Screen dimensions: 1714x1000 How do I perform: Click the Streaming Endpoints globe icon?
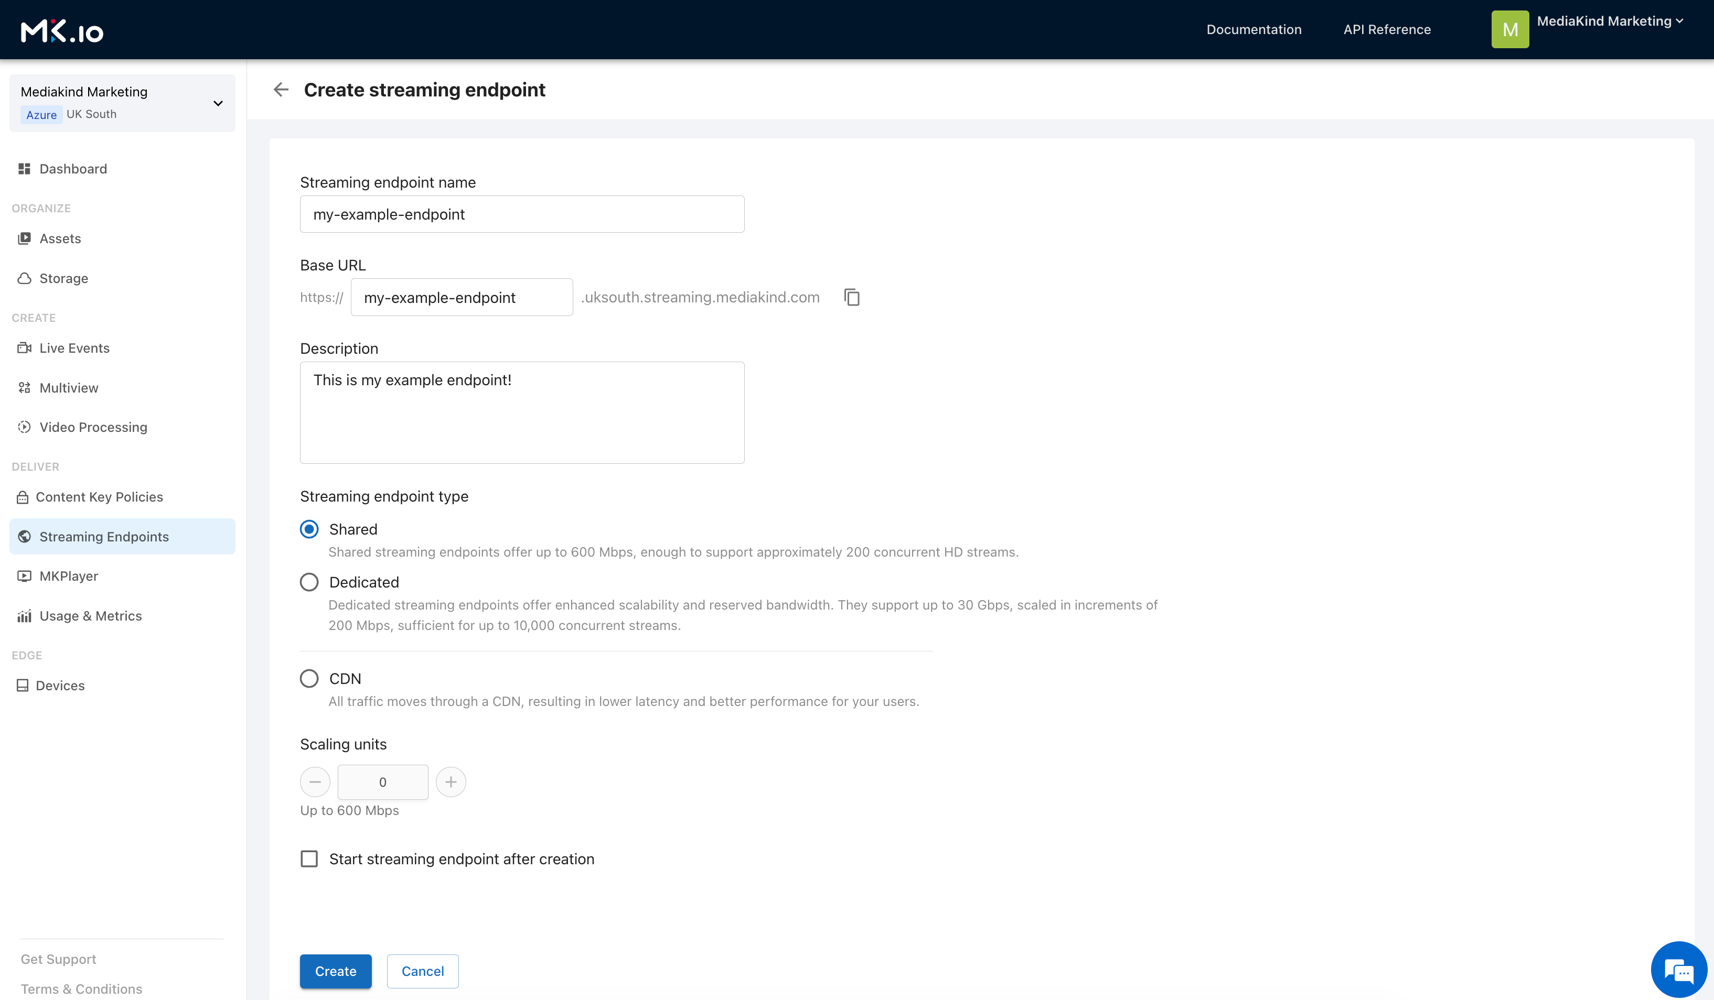pyautogui.click(x=25, y=536)
